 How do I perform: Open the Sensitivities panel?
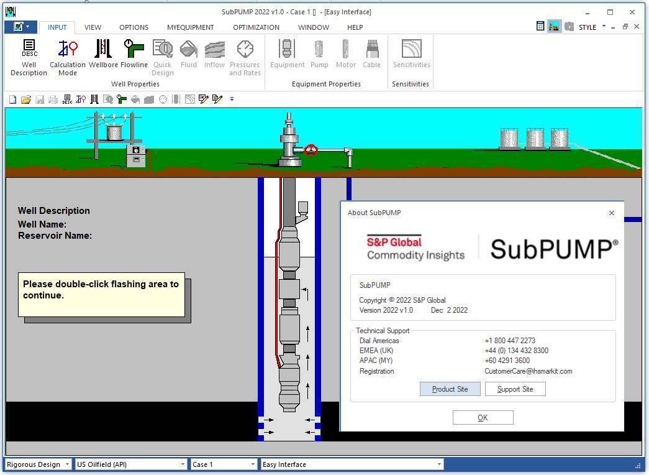(x=410, y=55)
